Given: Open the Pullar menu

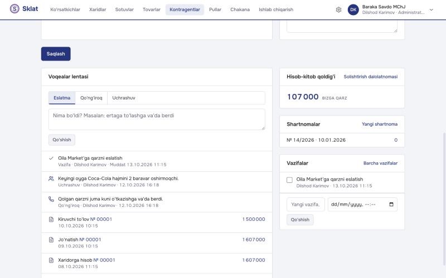Looking at the screenshot, I should [x=215, y=9].
